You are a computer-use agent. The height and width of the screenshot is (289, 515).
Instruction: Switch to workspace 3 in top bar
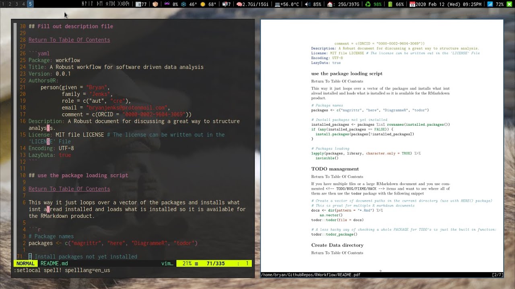[x=16, y=4]
